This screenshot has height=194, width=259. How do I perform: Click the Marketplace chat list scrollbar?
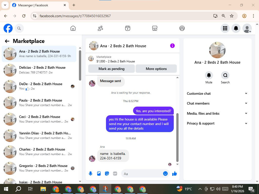80,65
